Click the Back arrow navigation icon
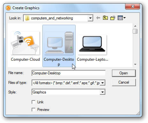 98,18
